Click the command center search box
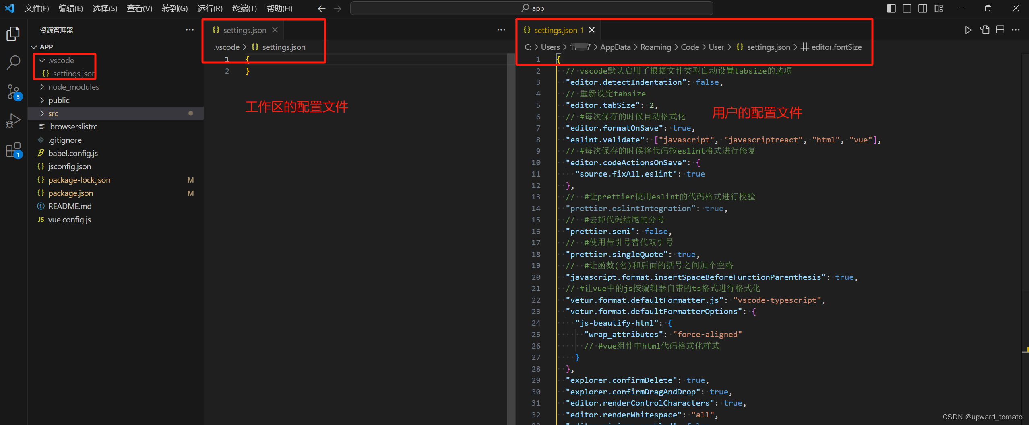This screenshot has width=1029, height=425. [x=531, y=8]
